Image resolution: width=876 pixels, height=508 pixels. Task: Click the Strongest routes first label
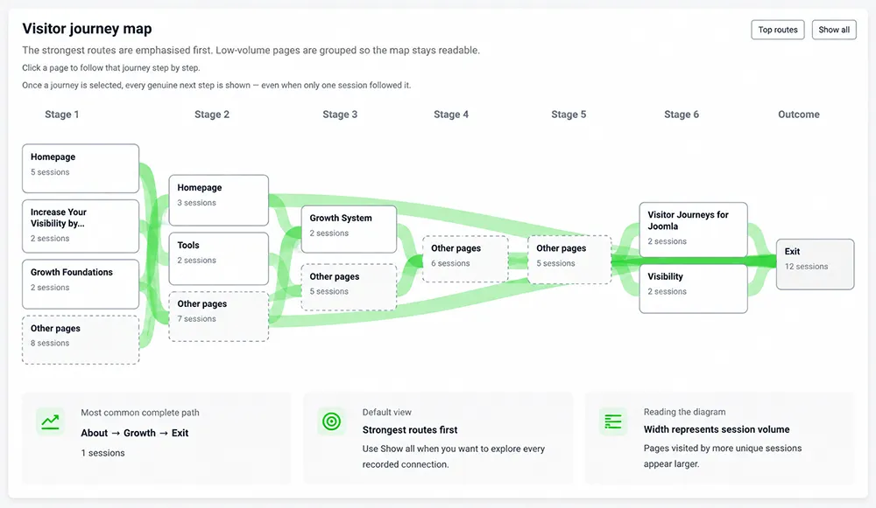click(x=410, y=430)
